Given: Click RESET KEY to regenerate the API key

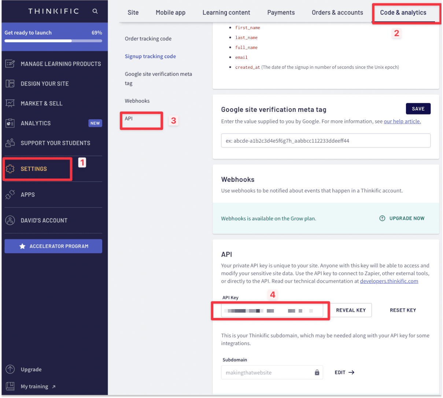Looking at the screenshot, I should click(402, 310).
